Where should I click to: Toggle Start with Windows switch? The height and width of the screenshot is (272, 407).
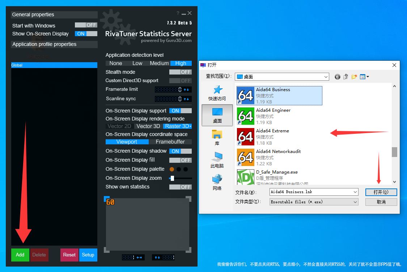[x=86, y=25]
